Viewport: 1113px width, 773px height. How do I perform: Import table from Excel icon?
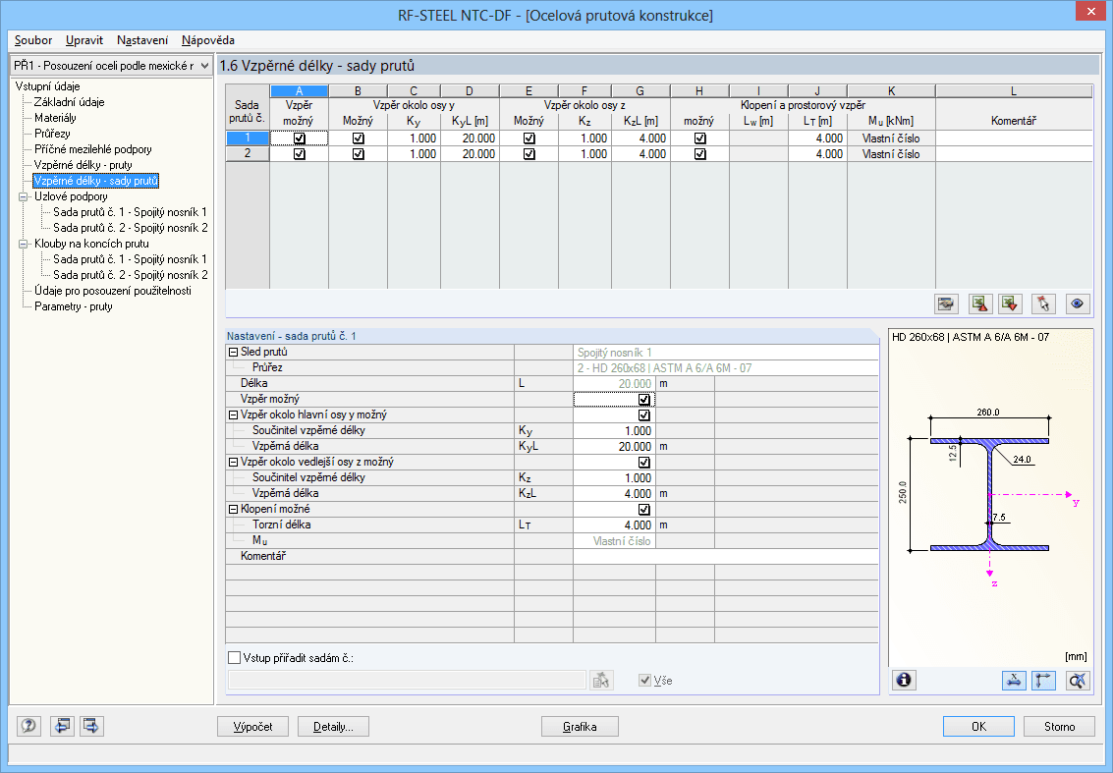pos(1010,304)
